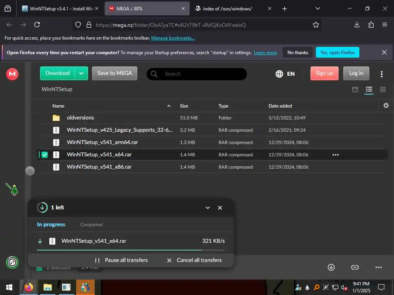
Task: Open the oldversions folder icon
Action: click(56, 118)
